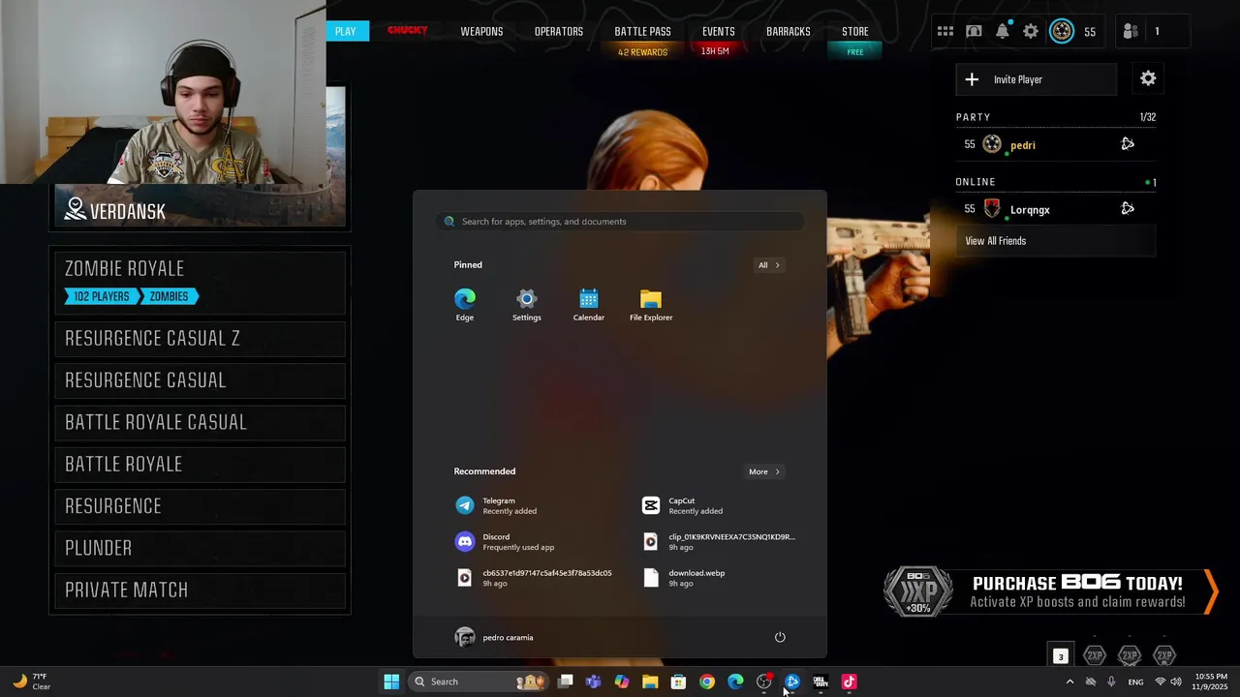The width and height of the screenshot is (1240, 697).
Task: Select Plunder mode
Action: pyautogui.click(x=200, y=548)
